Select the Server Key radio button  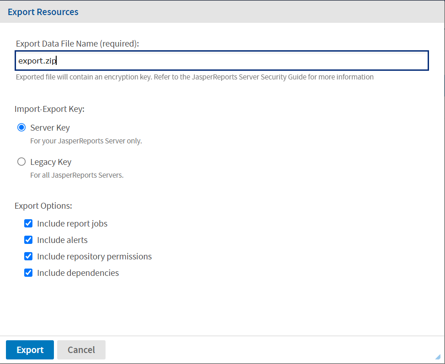click(21, 127)
